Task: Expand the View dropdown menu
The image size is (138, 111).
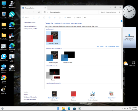Action: (x=77, y=18)
